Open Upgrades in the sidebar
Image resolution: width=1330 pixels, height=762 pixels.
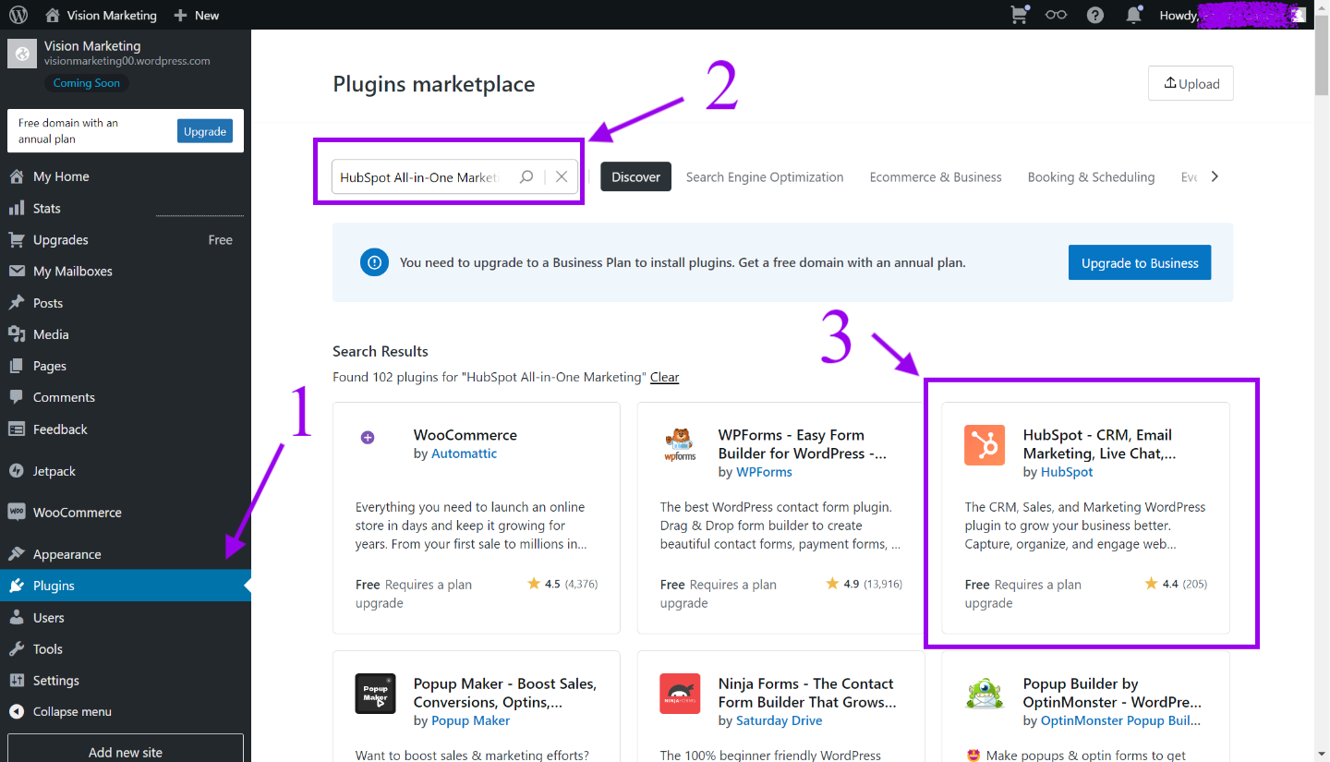tap(126, 239)
